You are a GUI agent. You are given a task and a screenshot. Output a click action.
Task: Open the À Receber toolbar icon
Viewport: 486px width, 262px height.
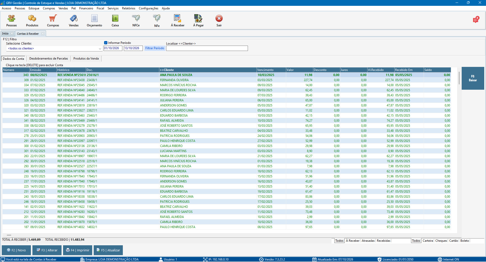(x=178, y=21)
